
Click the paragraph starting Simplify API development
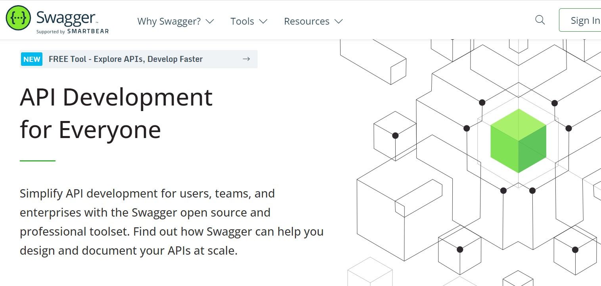[x=171, y=222]
